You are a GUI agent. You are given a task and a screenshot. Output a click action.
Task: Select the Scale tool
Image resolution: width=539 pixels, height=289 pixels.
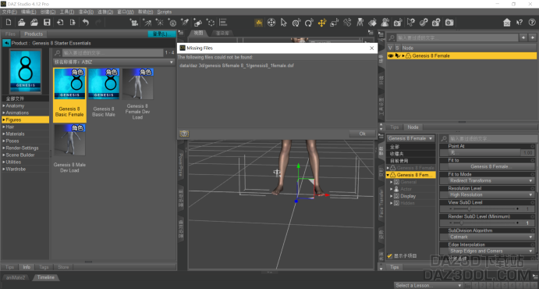(335, 23)
